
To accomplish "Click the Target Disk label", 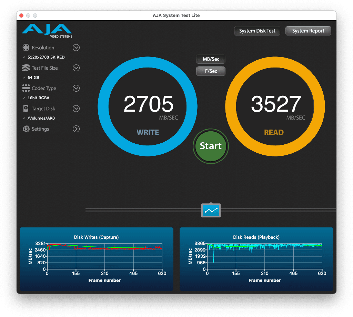I will (43, 109).
